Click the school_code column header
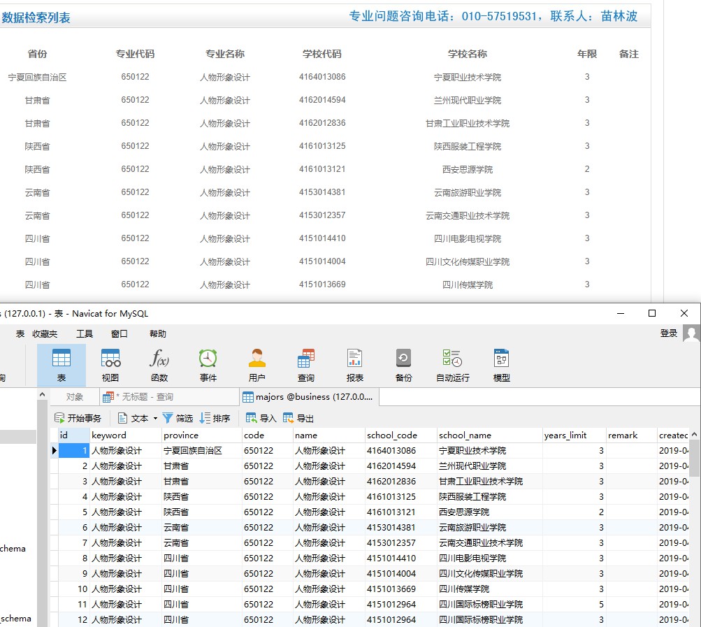 click(x=400, y=435)
